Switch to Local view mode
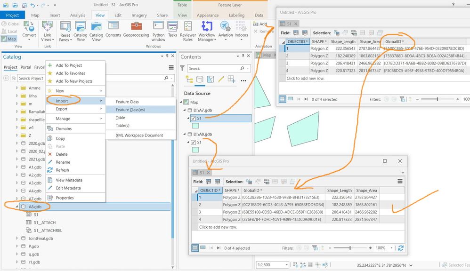The width and height of the screenshot is (470, 271). pos(9,31)
